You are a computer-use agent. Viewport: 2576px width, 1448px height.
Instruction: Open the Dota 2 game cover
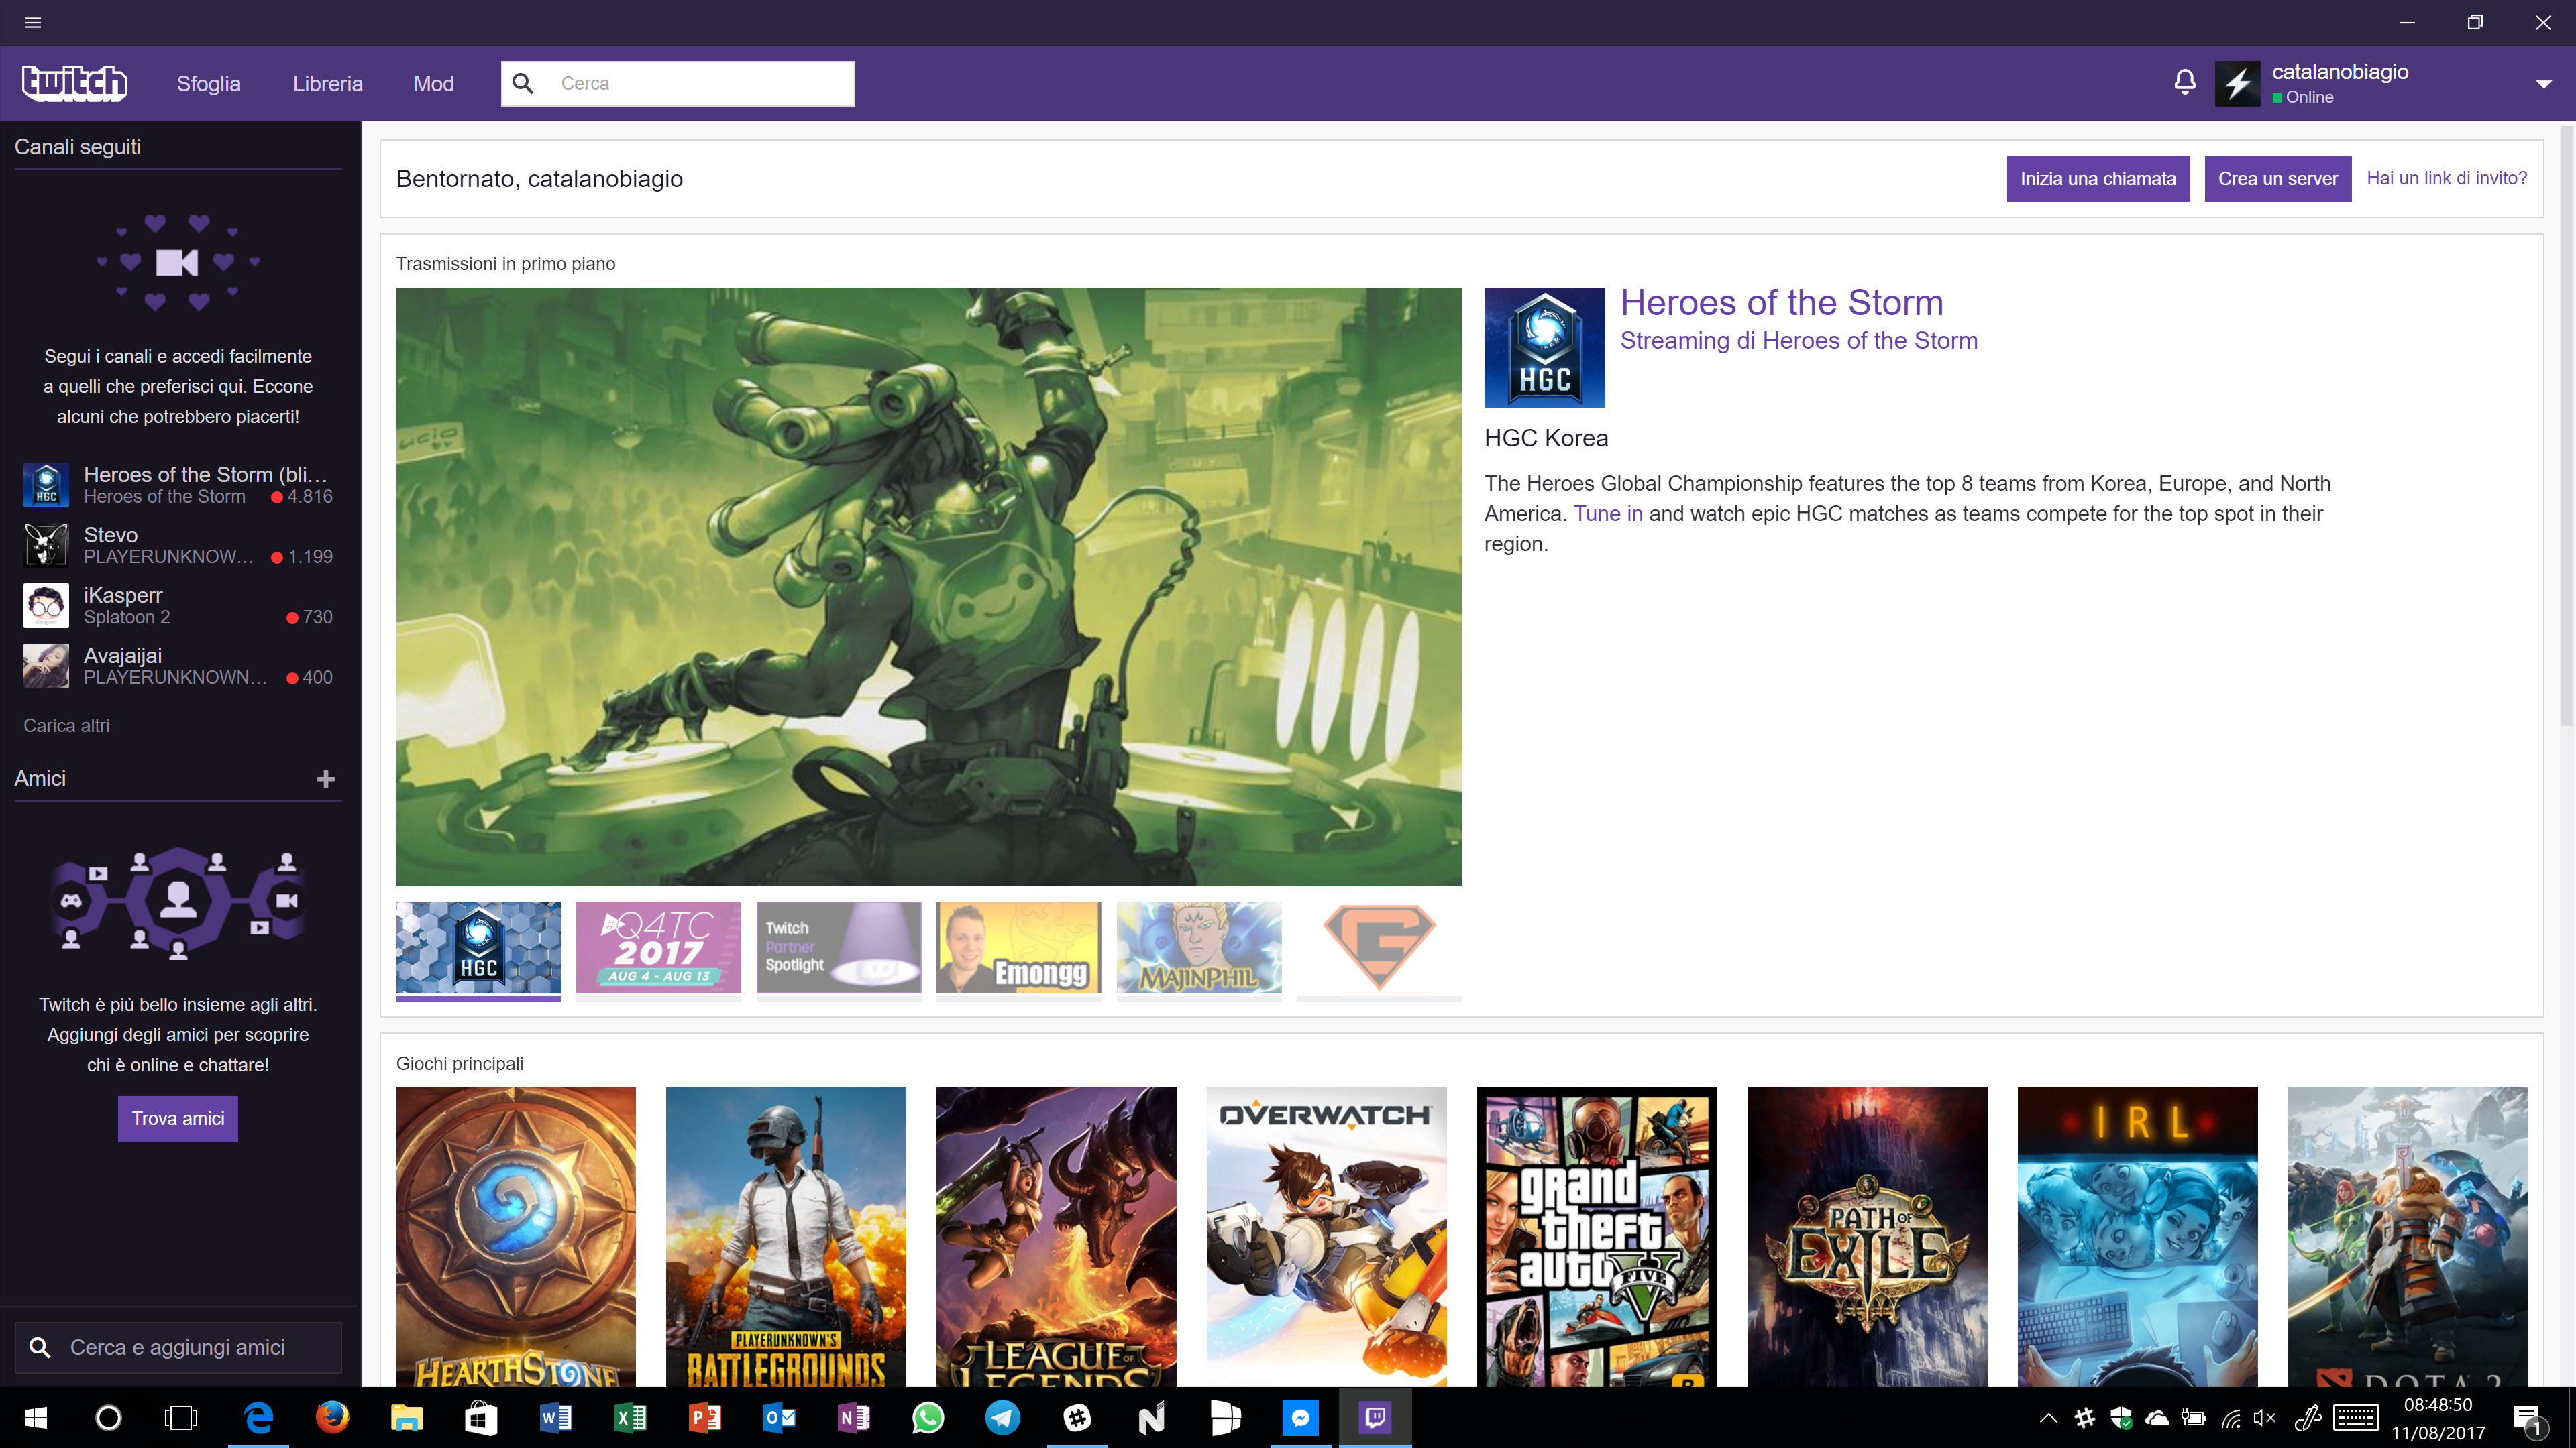click(2408, 1236)
